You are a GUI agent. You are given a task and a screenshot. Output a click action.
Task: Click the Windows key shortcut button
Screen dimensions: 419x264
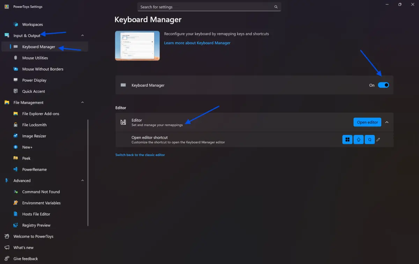(x=347, y=140)
